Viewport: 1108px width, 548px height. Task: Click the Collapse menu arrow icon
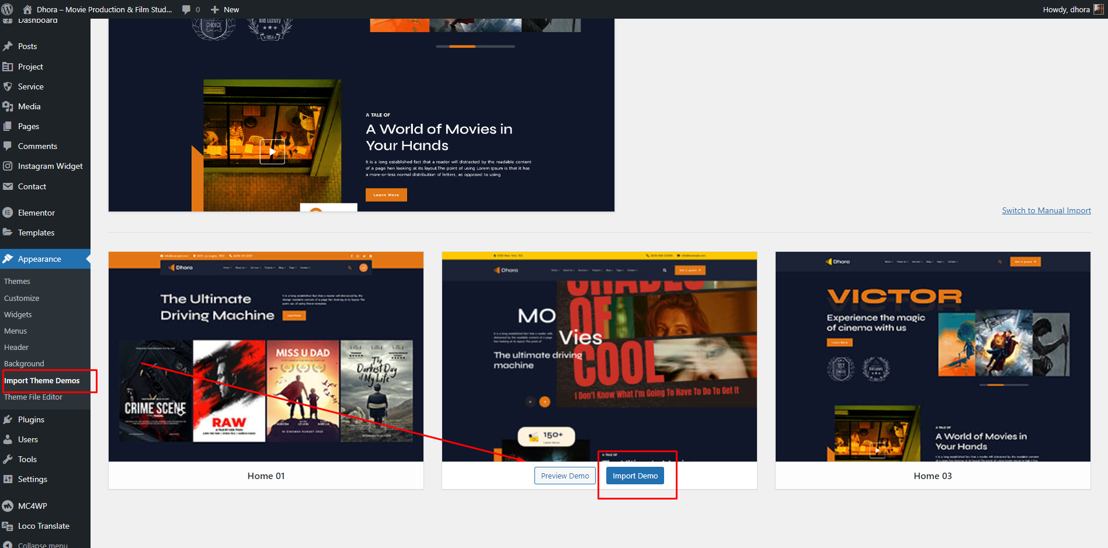pos(8,544)
